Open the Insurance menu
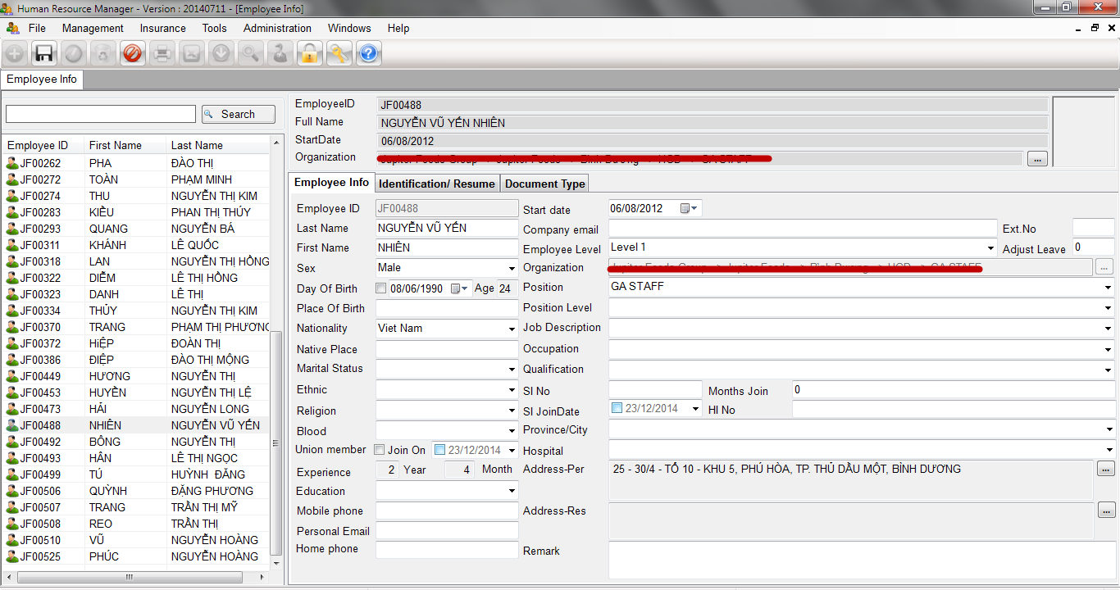 click(162, 28)
